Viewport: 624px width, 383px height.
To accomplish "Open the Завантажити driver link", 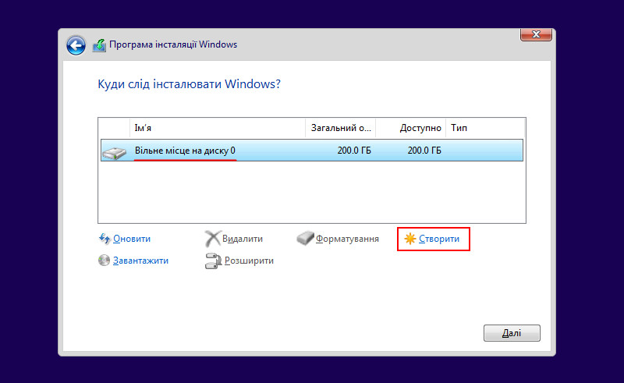I will [140, 261].
